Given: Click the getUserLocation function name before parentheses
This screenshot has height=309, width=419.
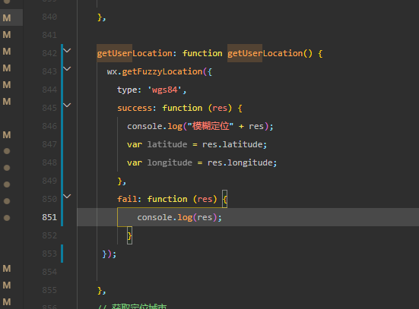Looking at the screenshot, I should 265,53.
